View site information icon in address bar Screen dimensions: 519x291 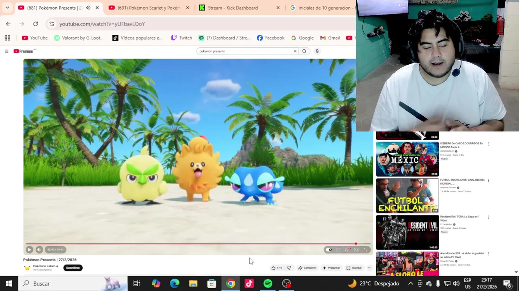(x=52, y=24)
